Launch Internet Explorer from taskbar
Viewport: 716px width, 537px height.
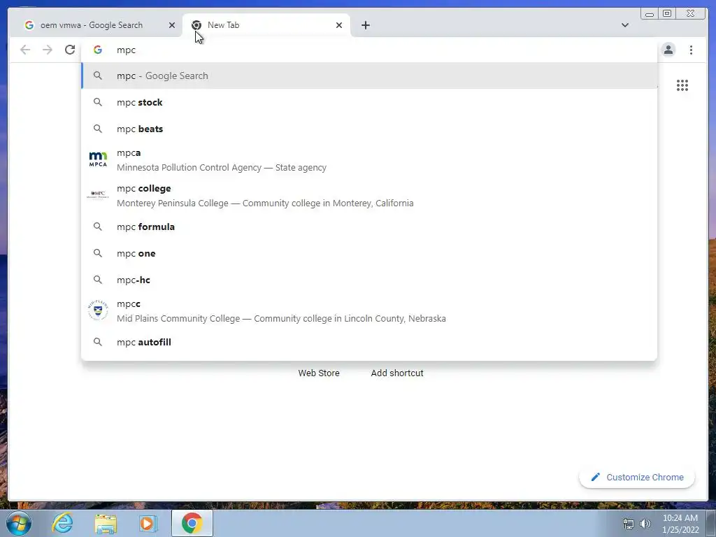click(62, 523)
